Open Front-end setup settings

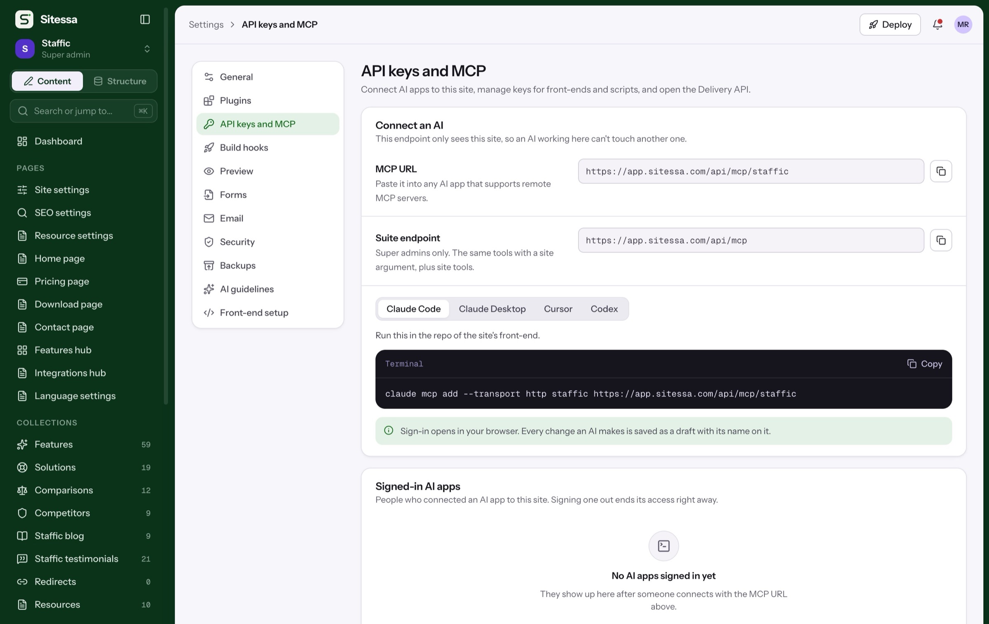point(268,313)
